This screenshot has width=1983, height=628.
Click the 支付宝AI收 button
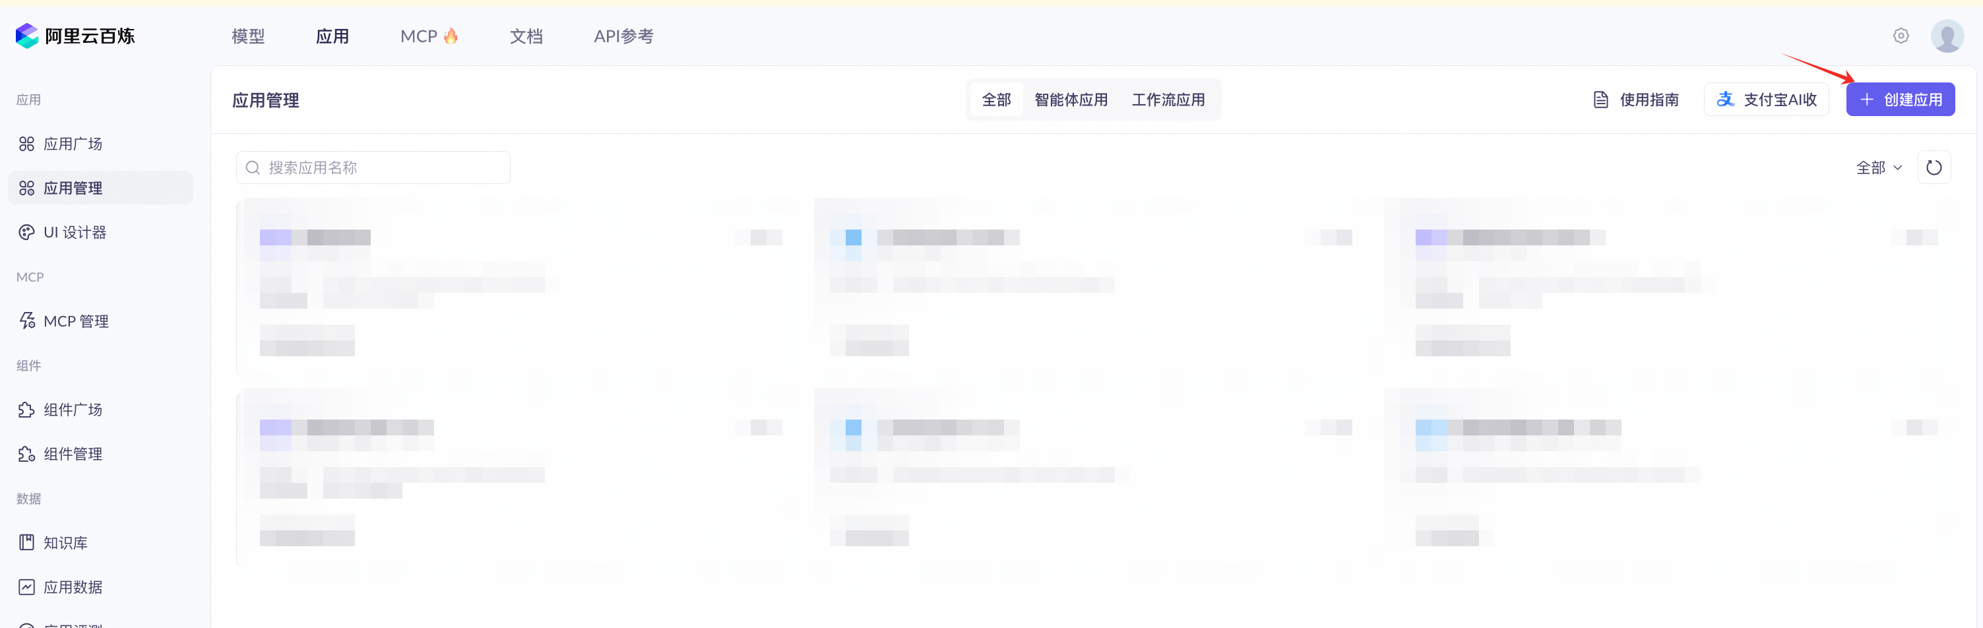(x=1766, y=100)
